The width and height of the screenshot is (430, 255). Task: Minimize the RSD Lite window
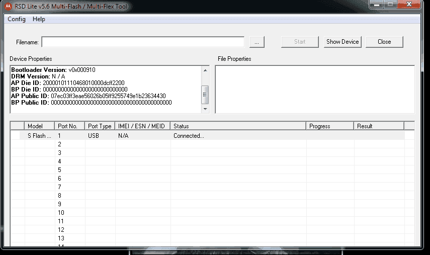[377, 5]
